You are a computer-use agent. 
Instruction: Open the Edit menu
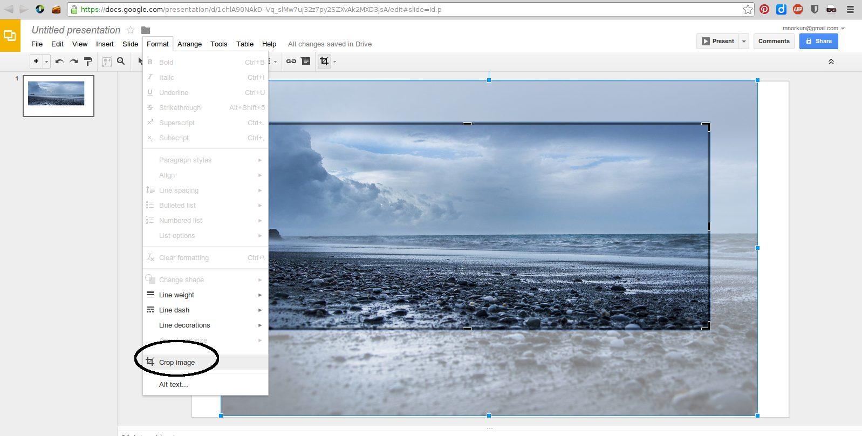point(58,44)
